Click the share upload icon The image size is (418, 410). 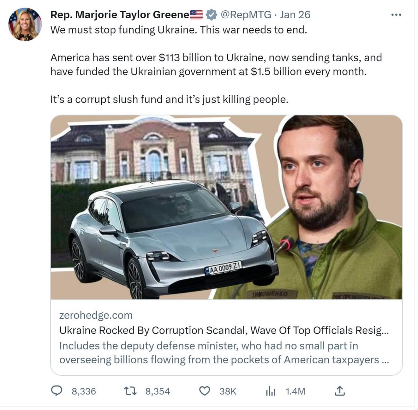(340, 391)
